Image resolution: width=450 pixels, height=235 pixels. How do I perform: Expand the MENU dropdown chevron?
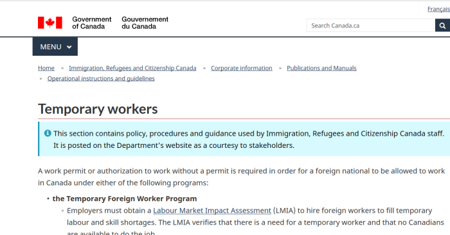69,47
